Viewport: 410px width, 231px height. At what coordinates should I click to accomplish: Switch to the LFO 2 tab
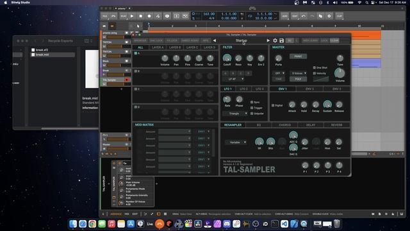pos(243,89)
